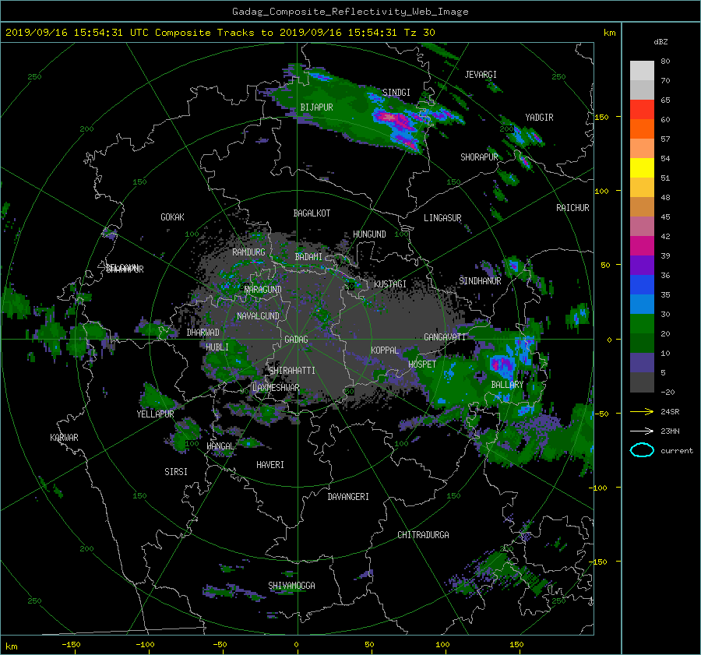Viewport: 701px width, 655px height.
Task: Click the DHARWAD city label
Action: [x=203, y=333]
